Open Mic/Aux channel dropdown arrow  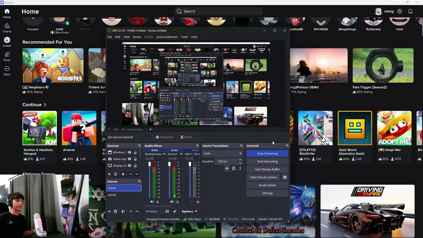point(181,154)
